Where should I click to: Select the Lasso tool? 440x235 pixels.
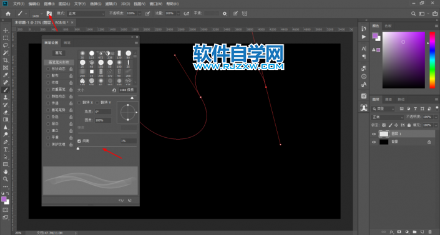click(x=6, y=45)
